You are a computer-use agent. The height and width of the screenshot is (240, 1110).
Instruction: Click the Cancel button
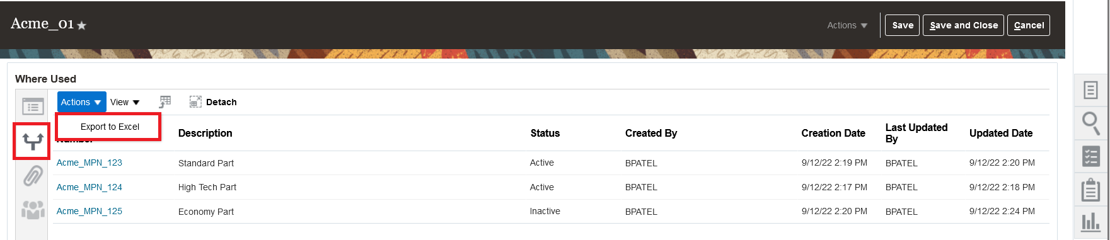click(1029, 25)
